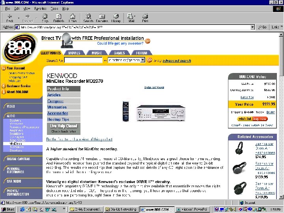Switch to the MUSIC tab

[x=97, y=53]
